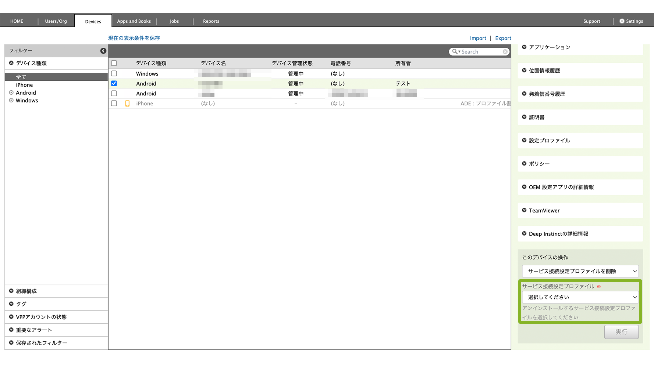This screenshot has width=654, height=367.
Task: Click the TeamViewer section arrow icon
Action: (x=524, y=210)
